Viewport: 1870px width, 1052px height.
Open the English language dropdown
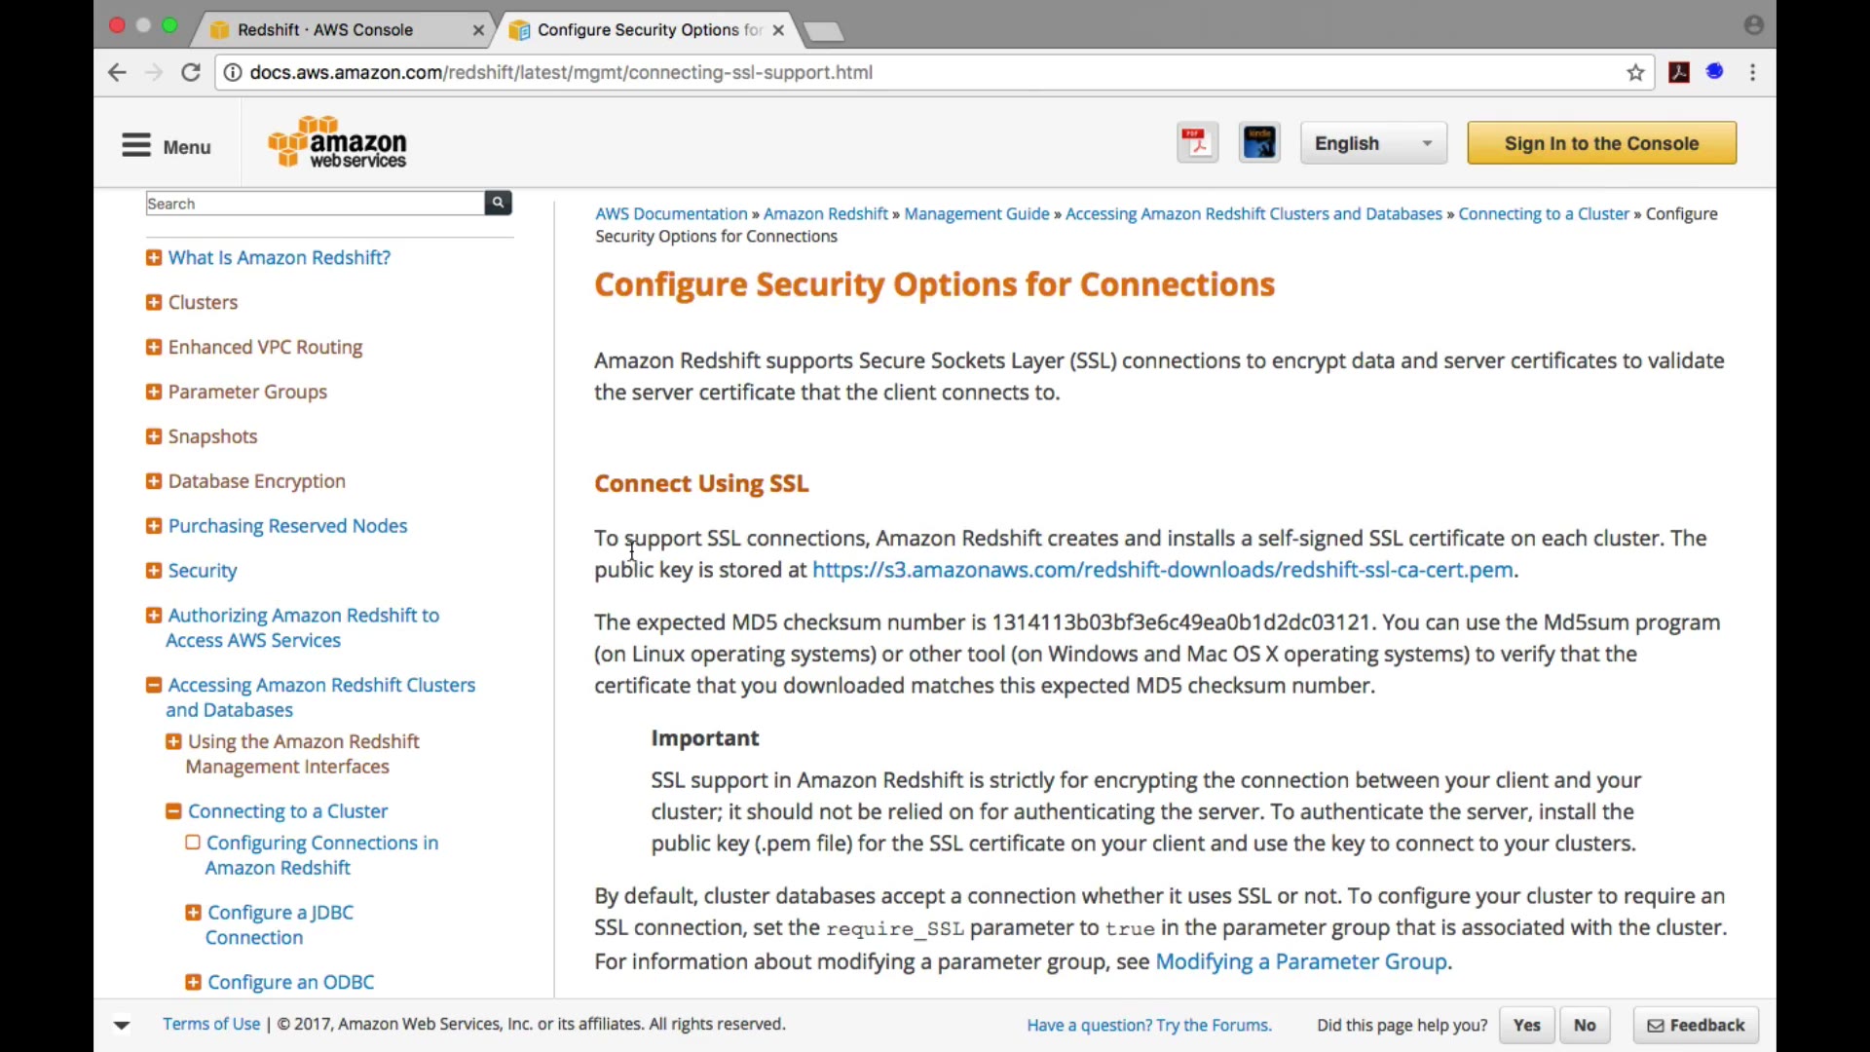(x=1373, y=143)
